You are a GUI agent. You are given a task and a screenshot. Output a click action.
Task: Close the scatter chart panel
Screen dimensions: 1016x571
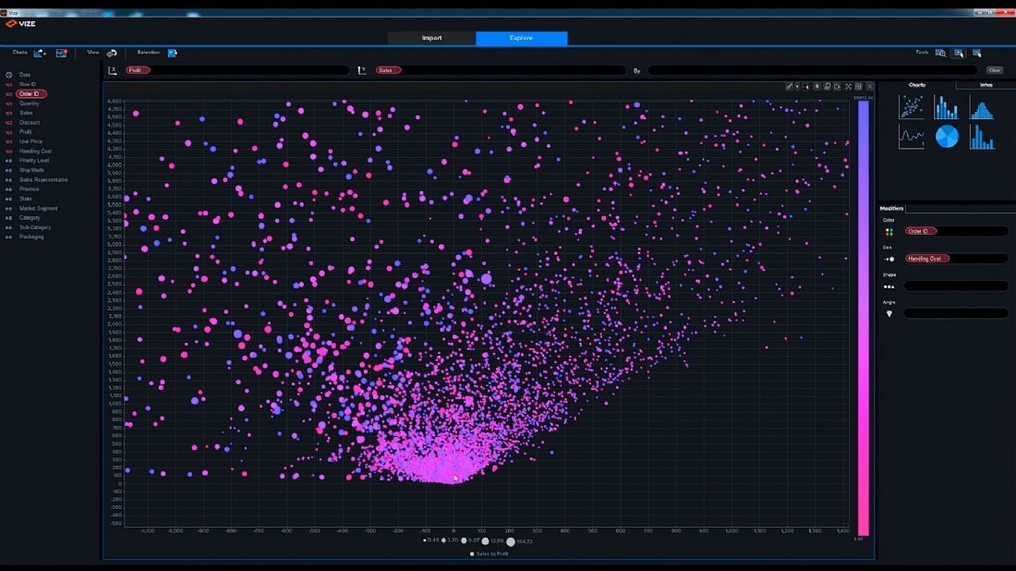(869, 86)
